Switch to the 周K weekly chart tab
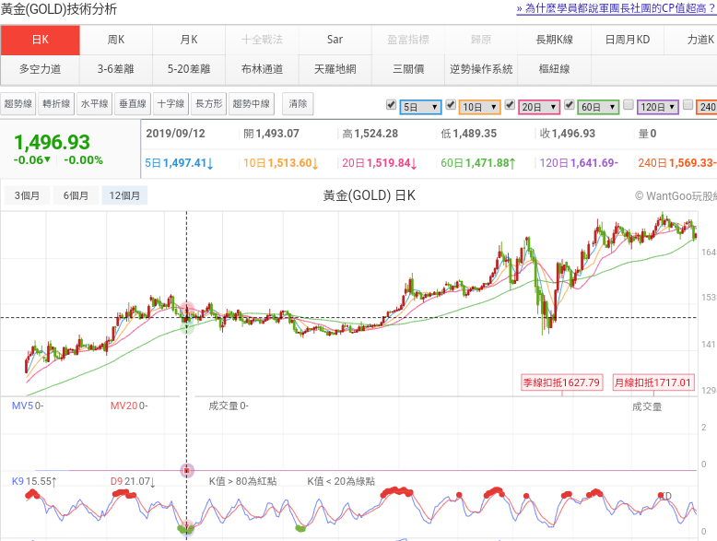The width and height of the screenshot is (717, 541). pyautogui.click(x=116, y=40)
